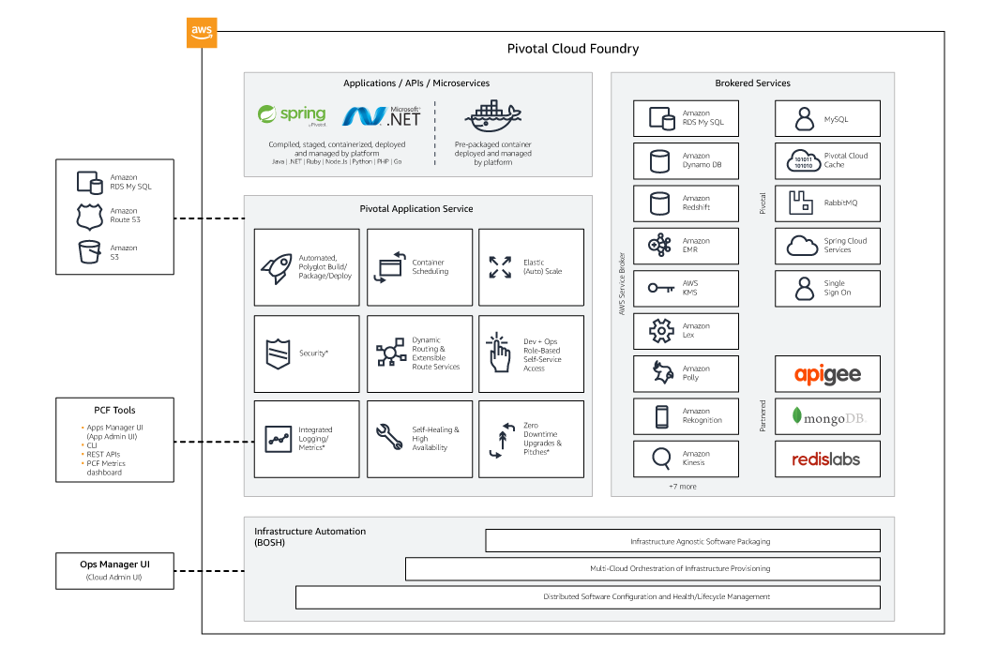Viewport: 982px width, 662px height.
Task: Click the Security shield icon in Pivotal Application Service
Action: point(278,354)
